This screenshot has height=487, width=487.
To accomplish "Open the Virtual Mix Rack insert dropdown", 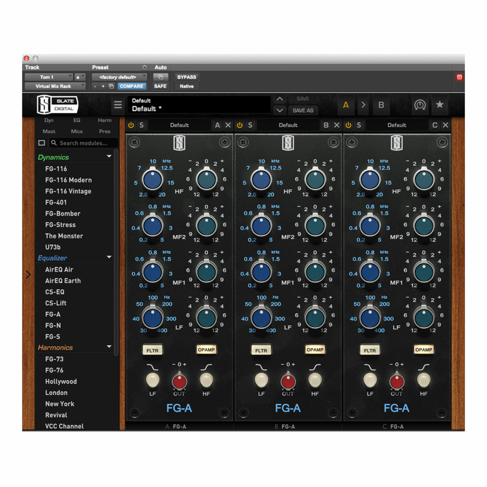I will pyautogui.click(x=55, y=86).
